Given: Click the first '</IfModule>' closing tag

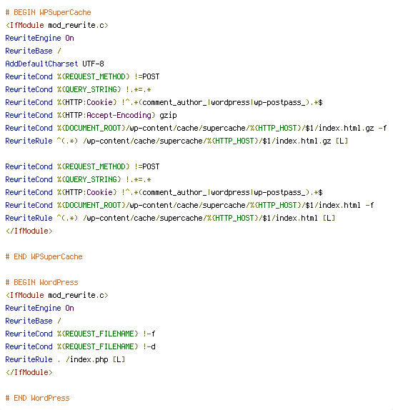Looking at the screenshot, I should [29, 231].
